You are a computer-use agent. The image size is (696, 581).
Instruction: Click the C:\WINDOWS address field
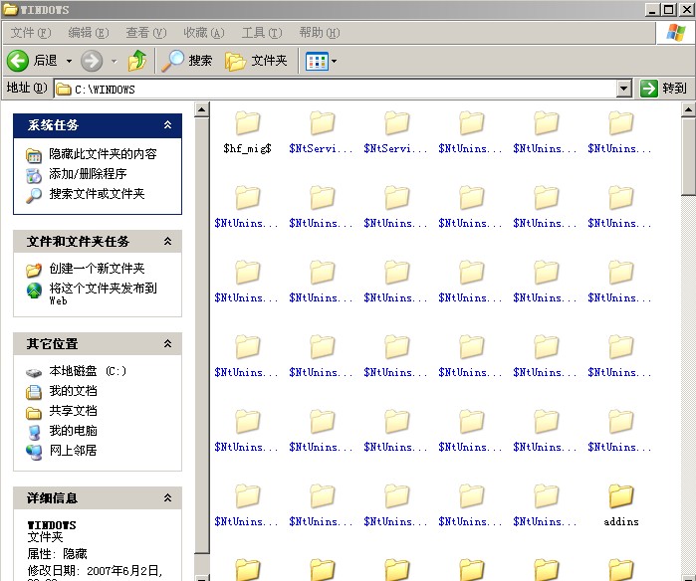pos(339,89)
